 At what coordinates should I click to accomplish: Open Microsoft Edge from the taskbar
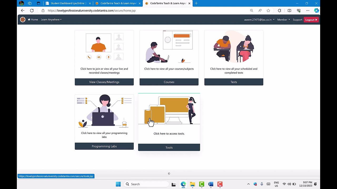pyautogui.click(x=183, y=184)
